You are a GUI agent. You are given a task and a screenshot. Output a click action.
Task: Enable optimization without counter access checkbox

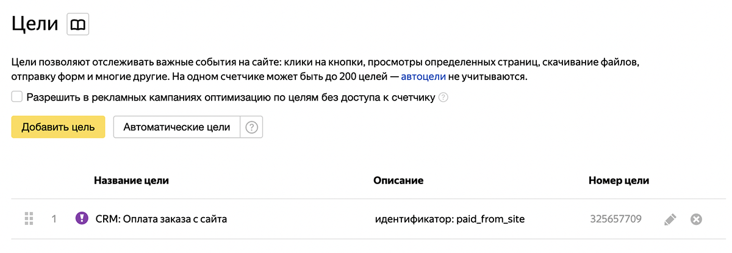coord(17,97)
